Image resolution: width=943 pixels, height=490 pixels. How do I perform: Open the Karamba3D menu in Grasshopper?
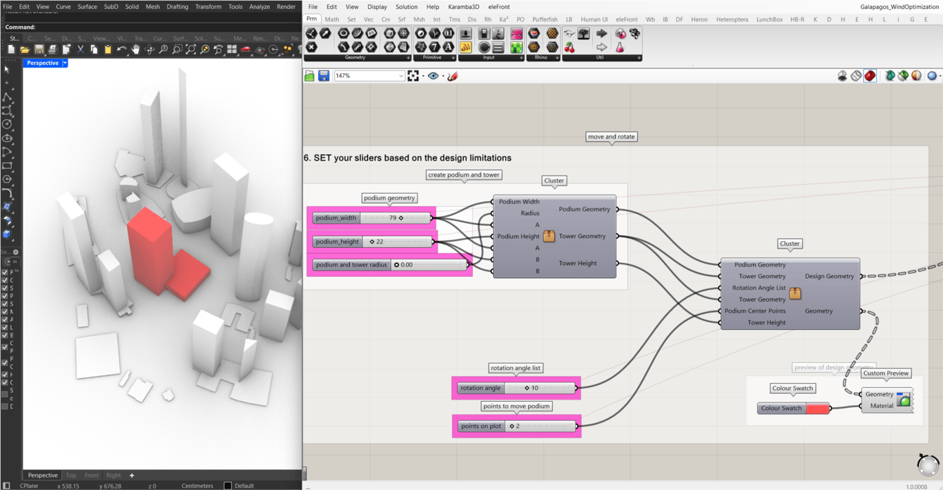463,7
